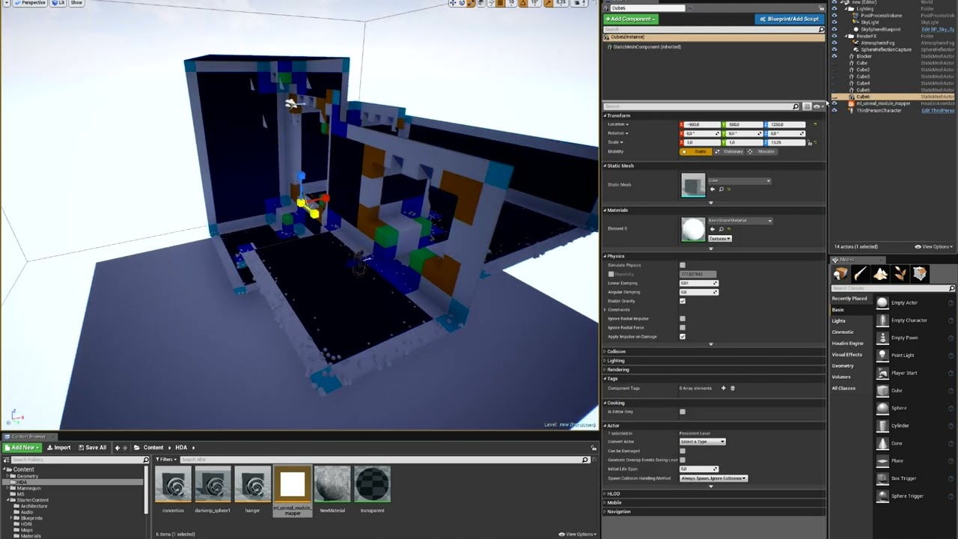958x539 pixels.
Task: Browse to Static Mesh asset magnifier icon
Action: click(721, 189)
